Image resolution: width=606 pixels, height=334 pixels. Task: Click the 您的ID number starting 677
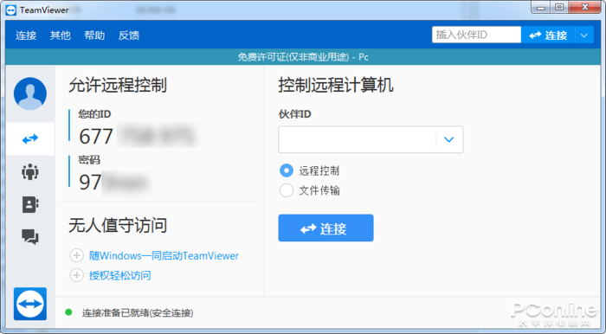pyautogui.click(x=138, y=136)
